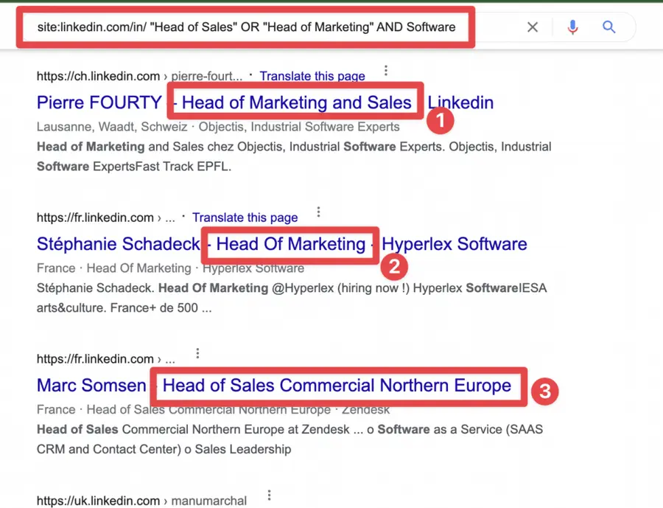Click the breadcrumb chevron after ch.linkedin.com

point(166,76)
